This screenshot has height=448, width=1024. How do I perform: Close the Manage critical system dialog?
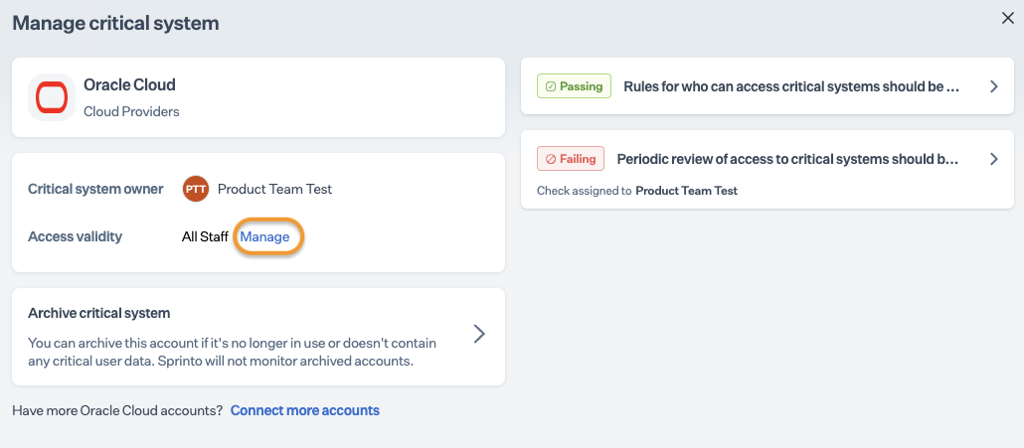point(1006,17)
